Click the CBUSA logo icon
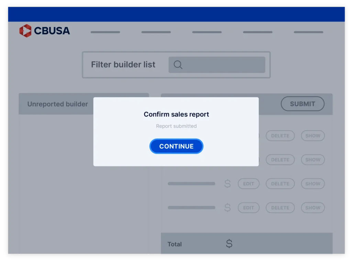 25,31
